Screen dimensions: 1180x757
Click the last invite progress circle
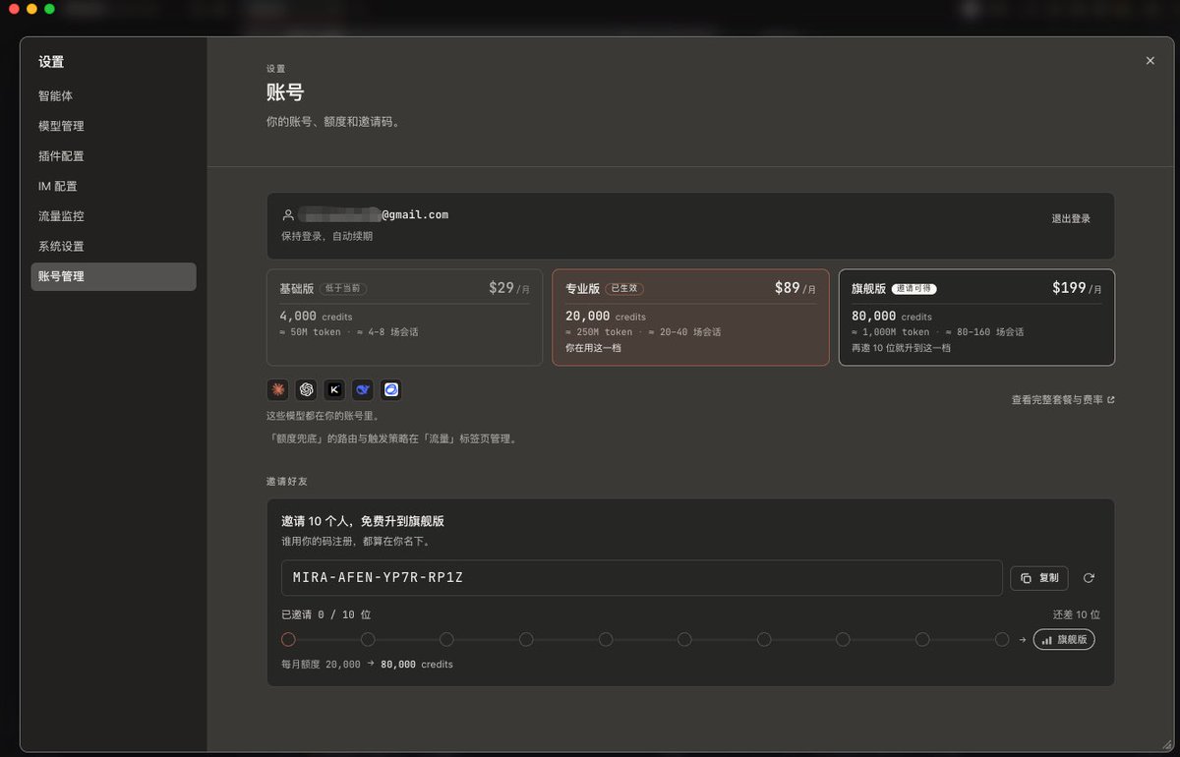[1002, 639]
